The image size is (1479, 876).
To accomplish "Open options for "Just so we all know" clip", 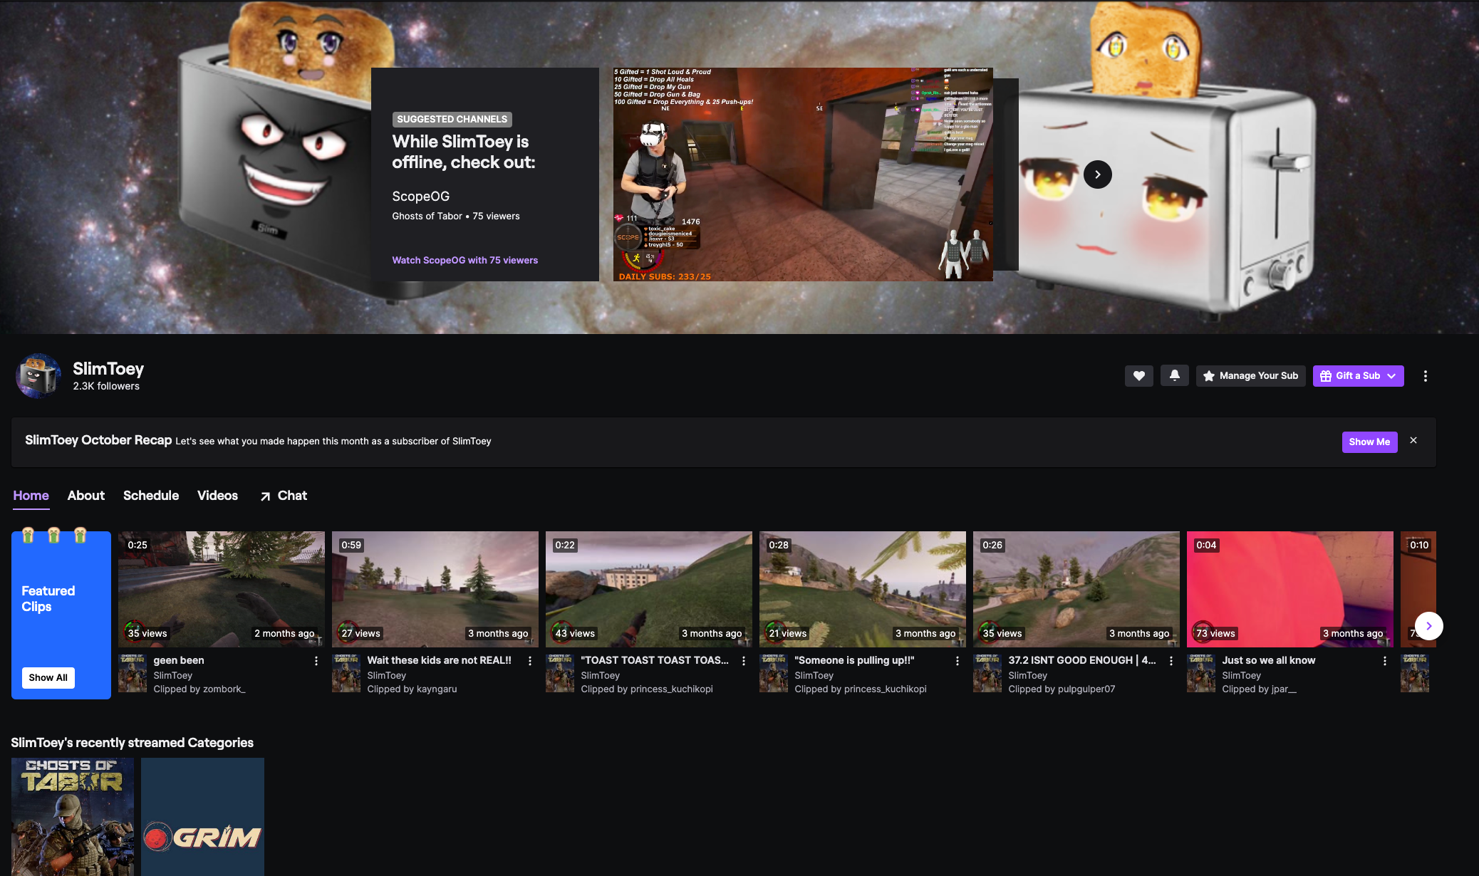I will 1384,661.
